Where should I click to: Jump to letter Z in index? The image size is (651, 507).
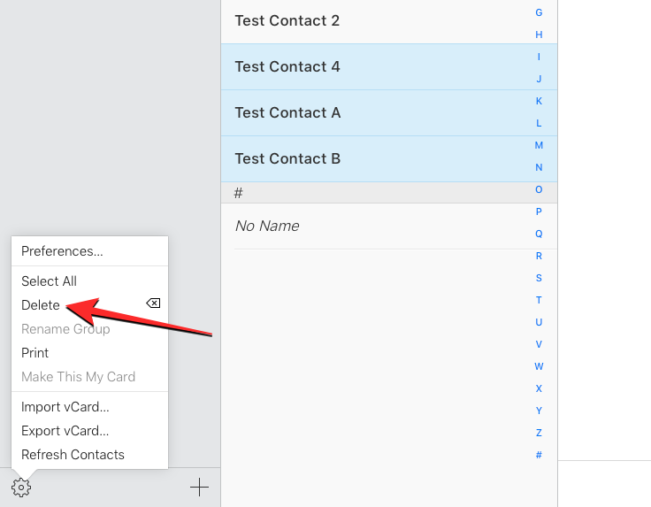click(x=539, y=433)
